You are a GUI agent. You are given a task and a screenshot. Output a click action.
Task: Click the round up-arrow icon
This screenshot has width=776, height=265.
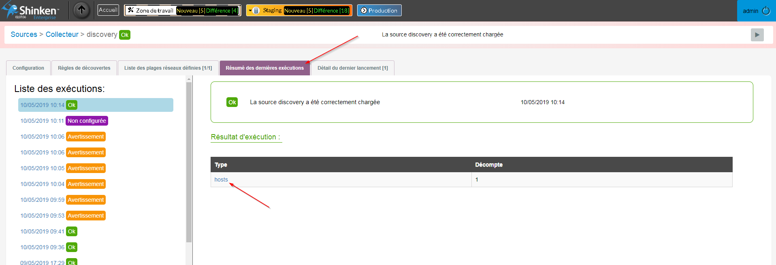pos(81,10)
